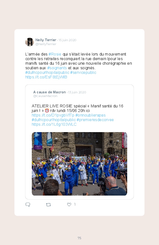Click the alarm clock emoji in the quoted tweet
This screenshot has width=159, height=245.
click(x=47, y=111)
